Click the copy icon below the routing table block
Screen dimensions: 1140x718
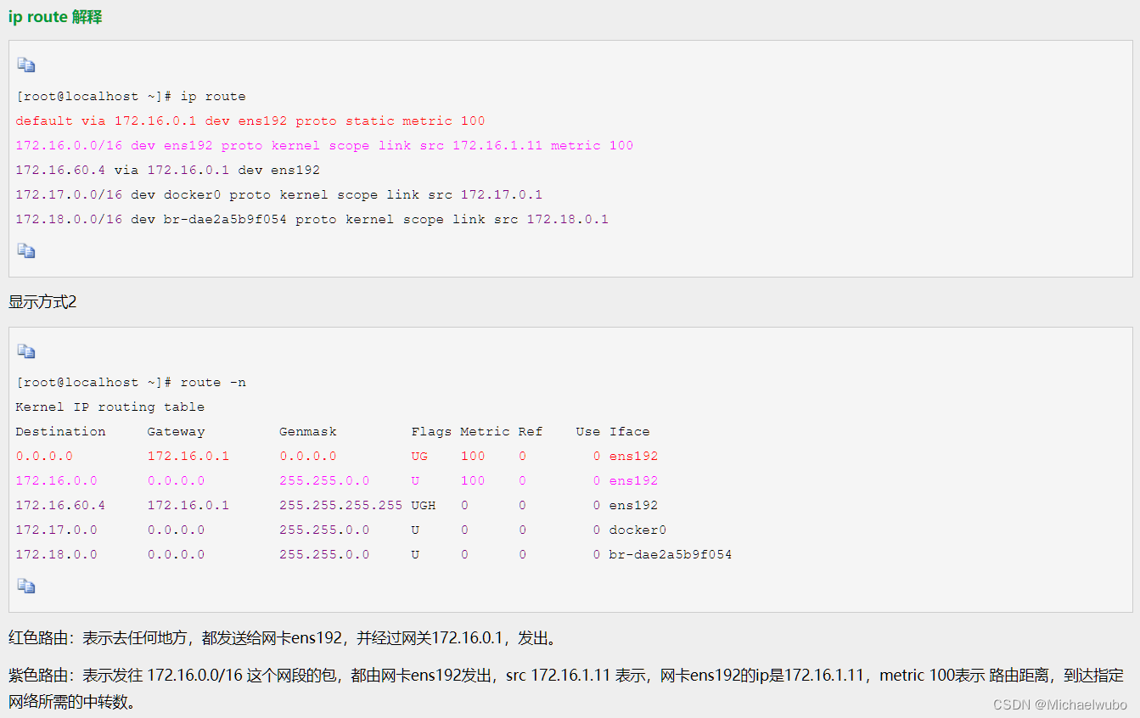(x=25, y=586)
